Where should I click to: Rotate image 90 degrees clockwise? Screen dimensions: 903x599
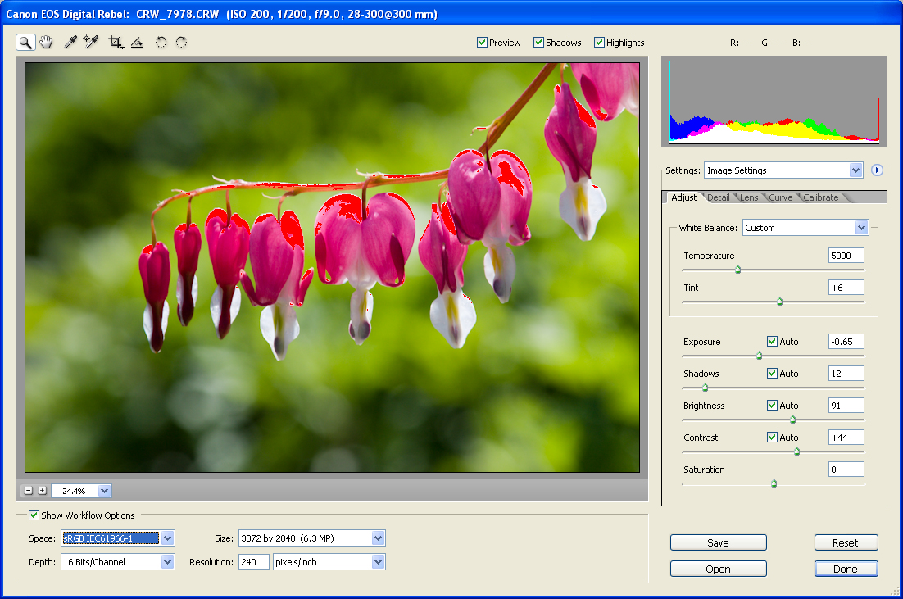click(x=181, y=42)
